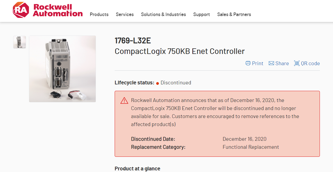333x172 pixels.
Task: Select Support in the top navigation
Action: [201, 14]
